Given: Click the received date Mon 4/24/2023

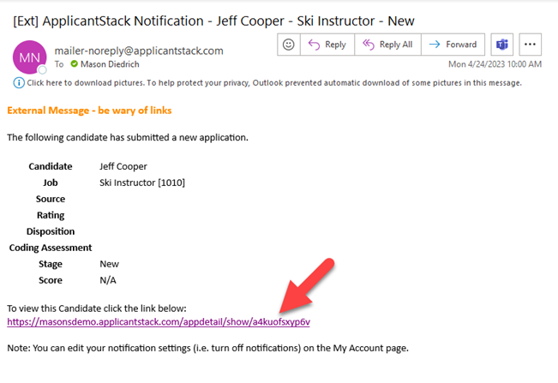Looking at the screenshot, I should [495, 64].
